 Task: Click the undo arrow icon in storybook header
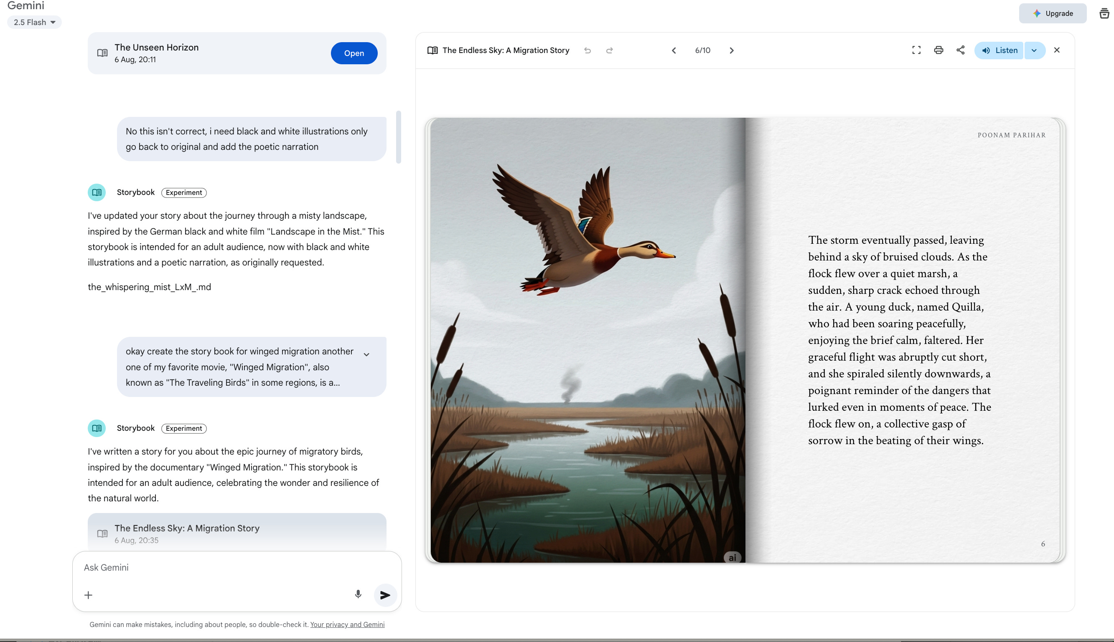click(587, 50)
